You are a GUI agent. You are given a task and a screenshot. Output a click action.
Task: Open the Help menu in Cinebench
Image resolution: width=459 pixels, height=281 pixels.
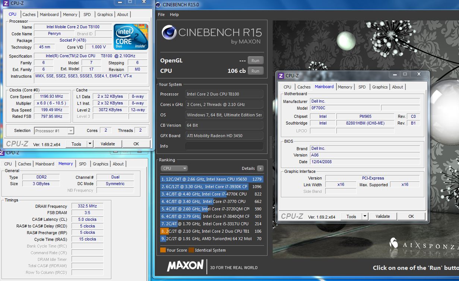174,14
